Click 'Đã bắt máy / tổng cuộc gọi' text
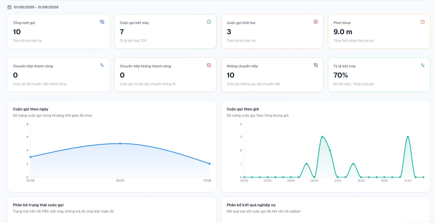The height and width of the screenshot is (223, 435). (354, 84)
